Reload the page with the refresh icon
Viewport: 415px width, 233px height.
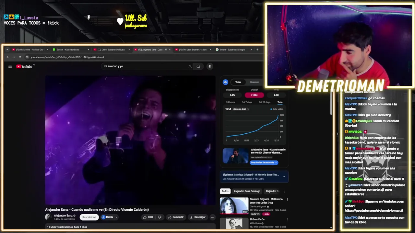coord(20,57)
